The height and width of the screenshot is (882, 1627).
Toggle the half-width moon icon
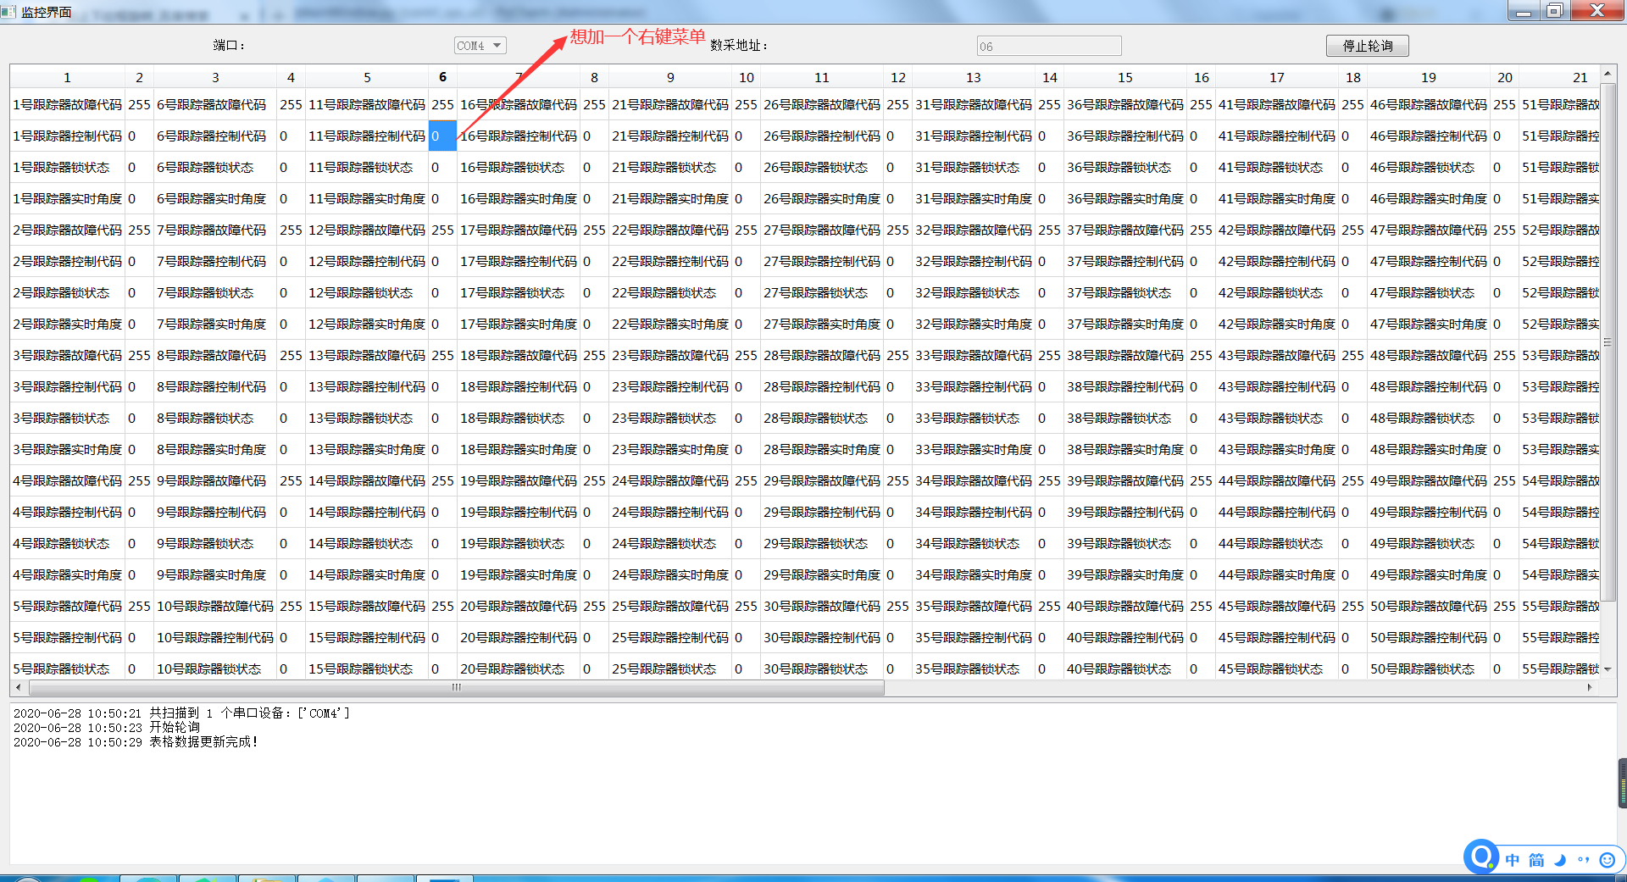pyautogui.click(x=1560, y=859)
